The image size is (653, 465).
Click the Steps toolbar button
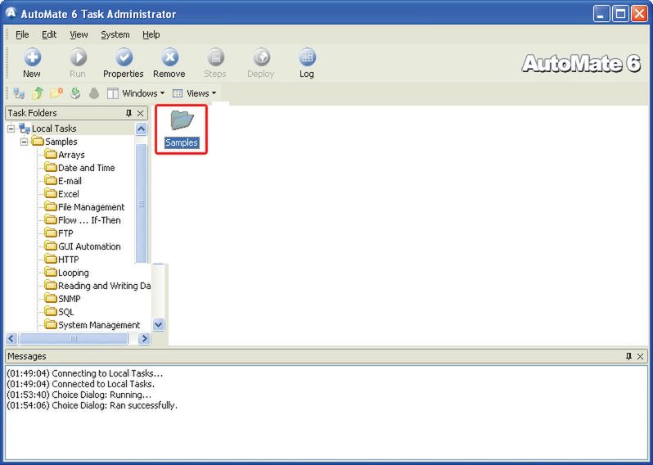click(x=215, y=63)
